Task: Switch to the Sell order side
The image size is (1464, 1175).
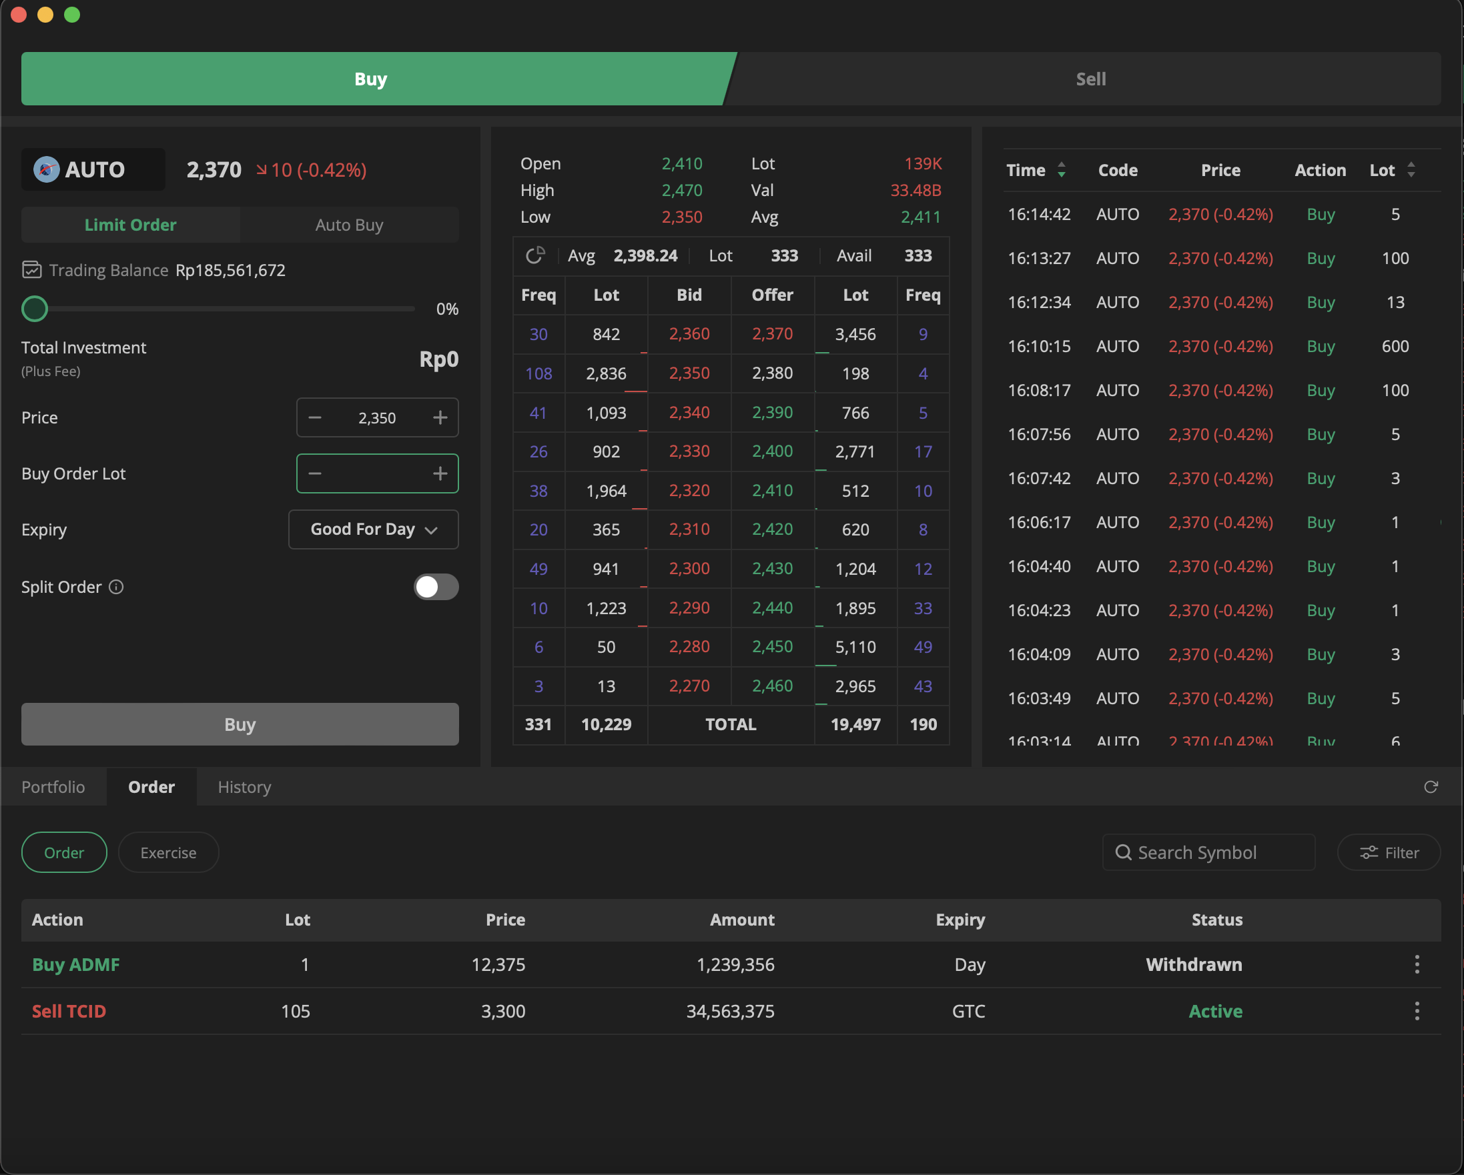Action: 1090,78
